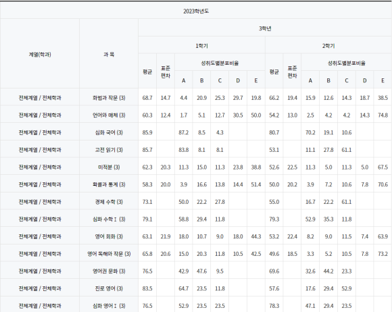This screenshot has height=312, width=392.
Task: Click 67.5 value in 미적분 row
Action: pos(383,167)
